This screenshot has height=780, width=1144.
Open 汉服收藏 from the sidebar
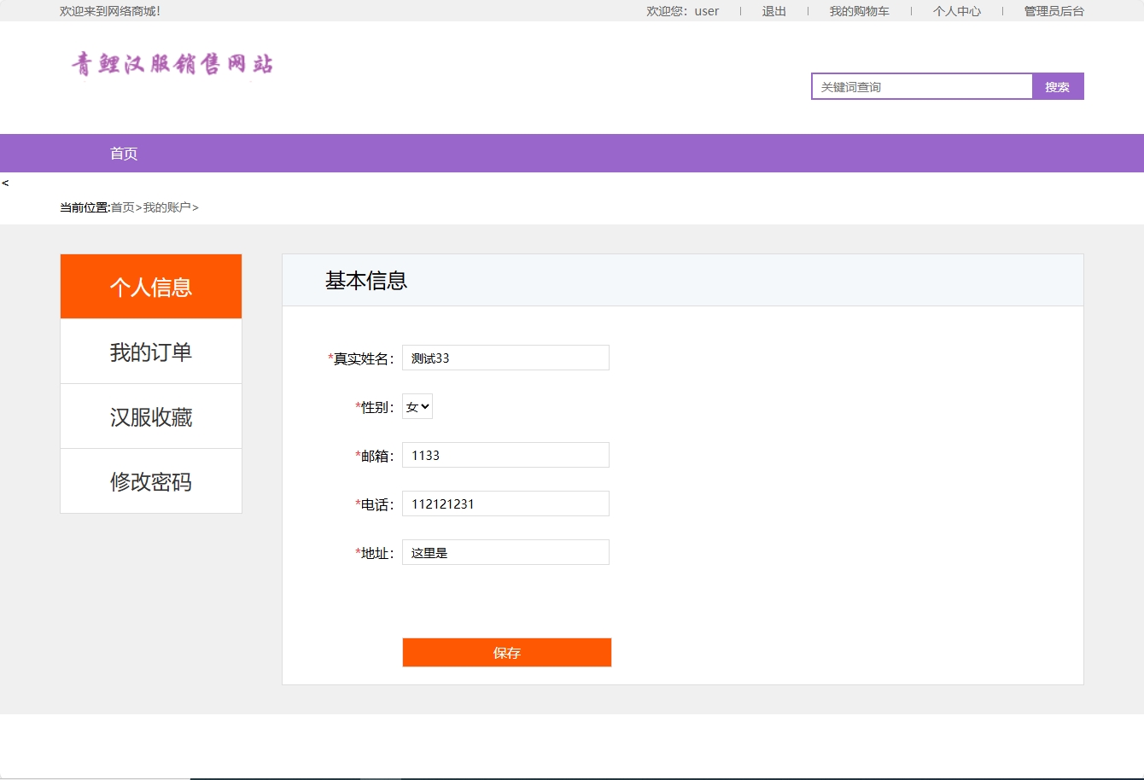point(150,416)
